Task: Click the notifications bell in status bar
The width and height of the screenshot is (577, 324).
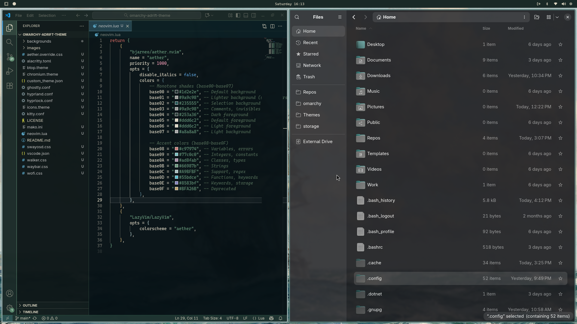Action: click(x=280, y=318)
